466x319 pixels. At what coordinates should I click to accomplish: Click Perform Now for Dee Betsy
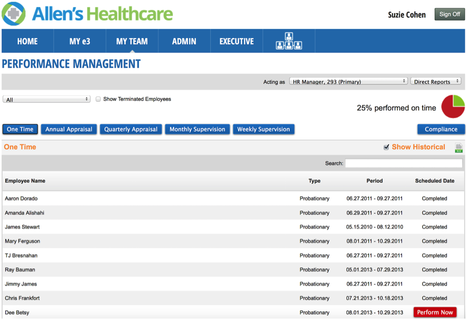[434, 312]
